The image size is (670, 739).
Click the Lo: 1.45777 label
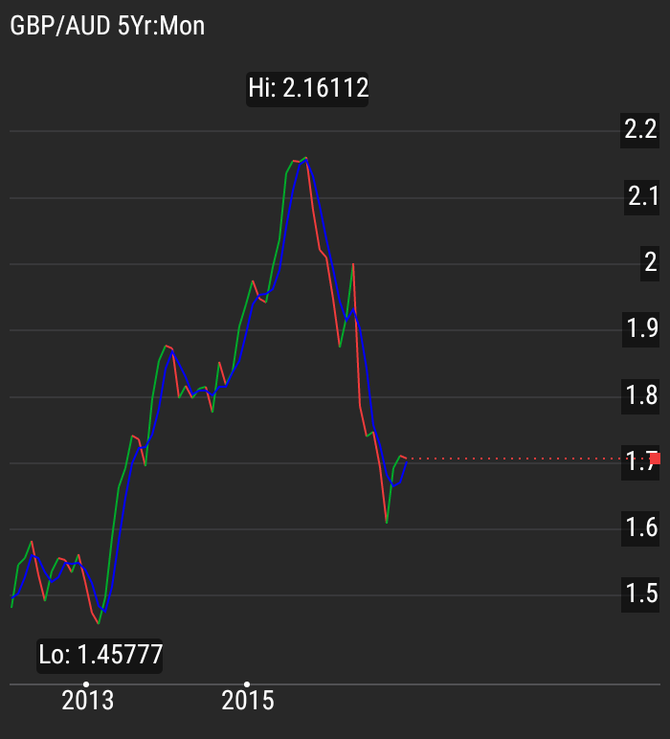point(100,656)
